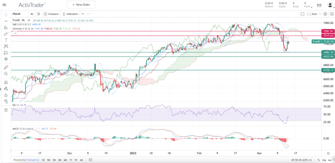The height and width of the screenshot is (163, 335).
Task: Click the Compare button
Action: (51, 14)
